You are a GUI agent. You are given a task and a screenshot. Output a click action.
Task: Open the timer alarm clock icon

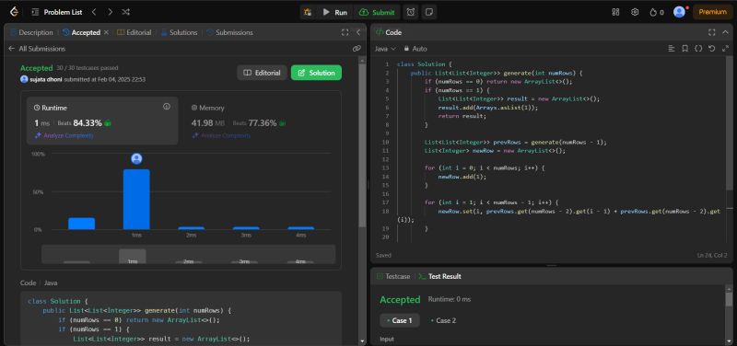[x=411, y=12]
